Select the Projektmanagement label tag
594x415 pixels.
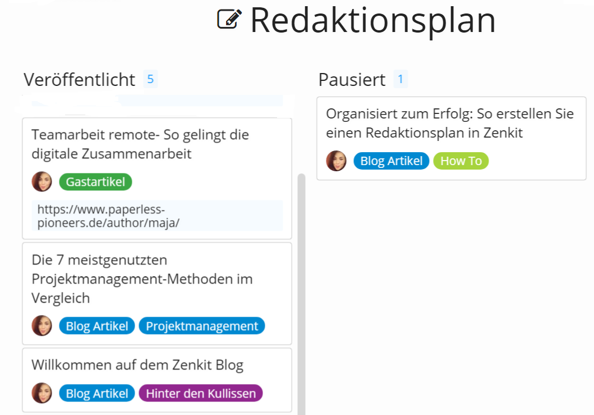click(x=202, y=326)
